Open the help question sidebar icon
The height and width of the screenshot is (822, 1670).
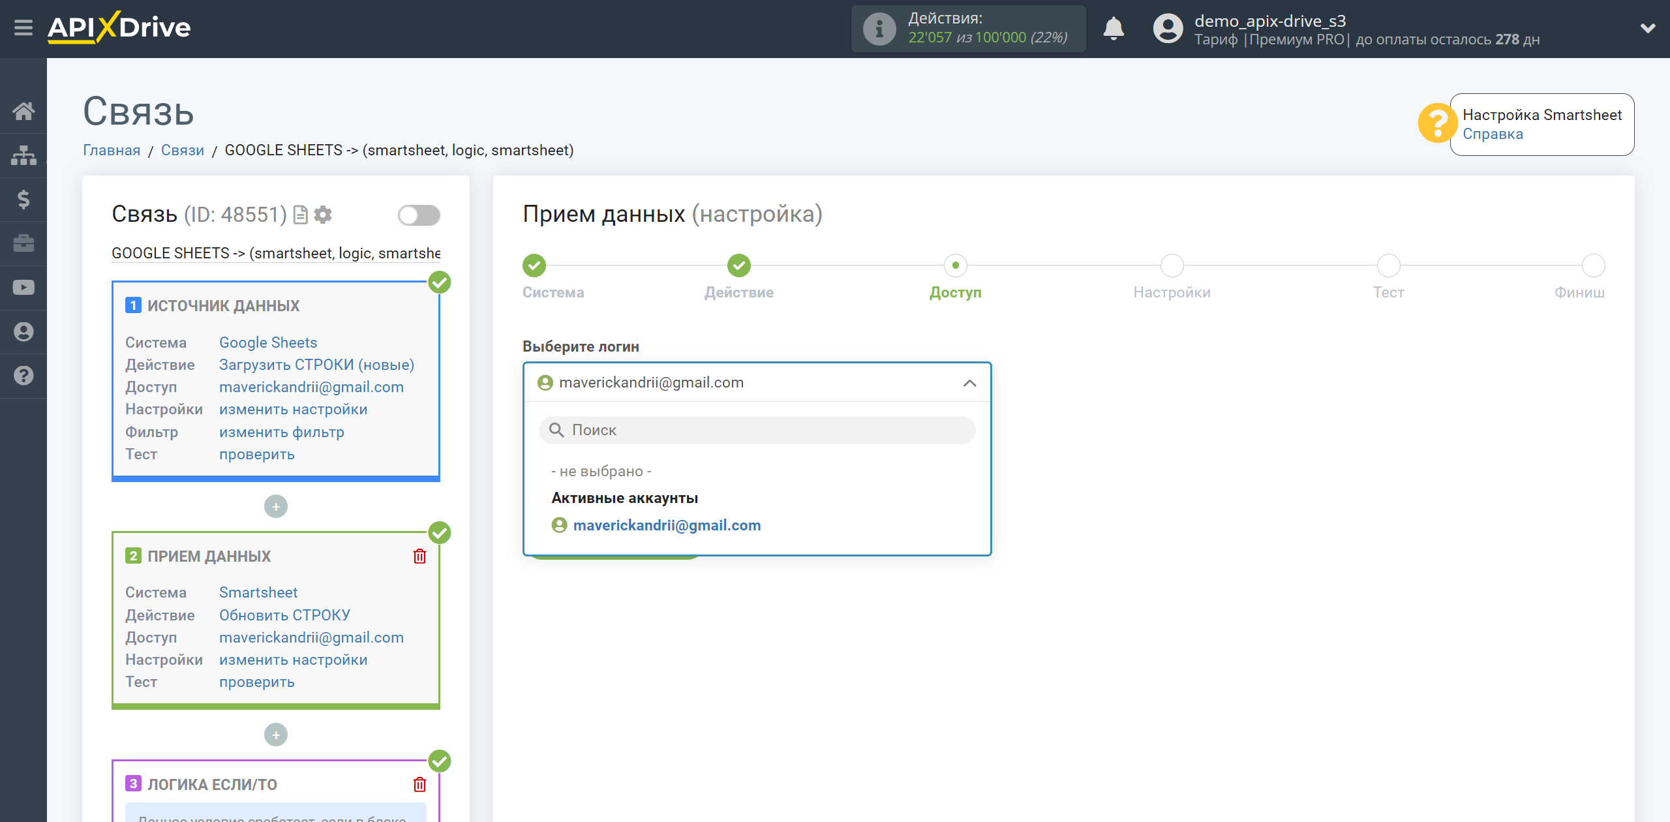click(23, 376)
